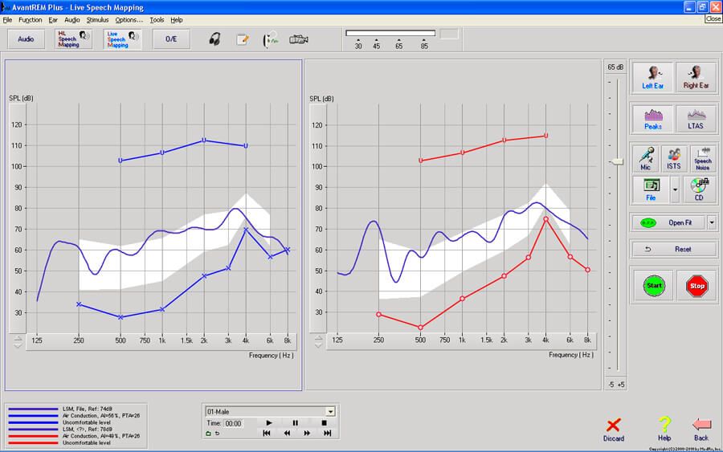Click the Reset button
Viewport: 723px width, 452px height.
pos(673,249)
